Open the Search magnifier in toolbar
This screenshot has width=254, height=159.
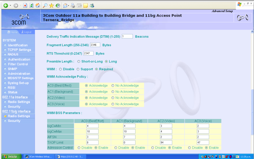coord(45,5)
